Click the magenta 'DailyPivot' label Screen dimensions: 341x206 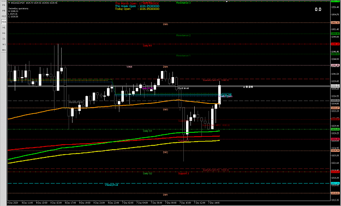tap(147, 88)
